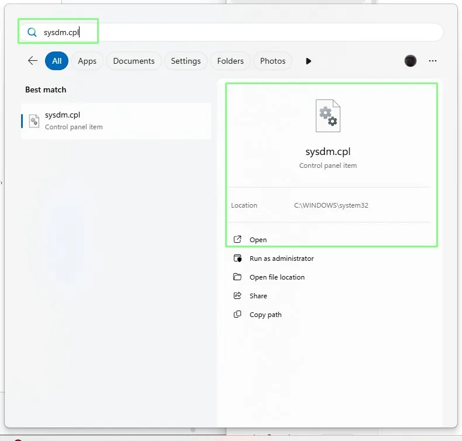Screen dimensions: 462x441
Task: Select the All filter tab
Action: (57, 61)
